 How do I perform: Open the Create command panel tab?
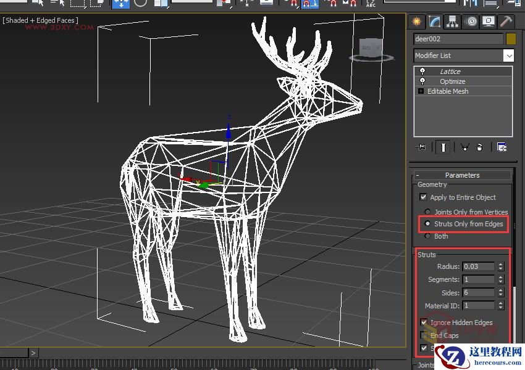tap(417, 22)
